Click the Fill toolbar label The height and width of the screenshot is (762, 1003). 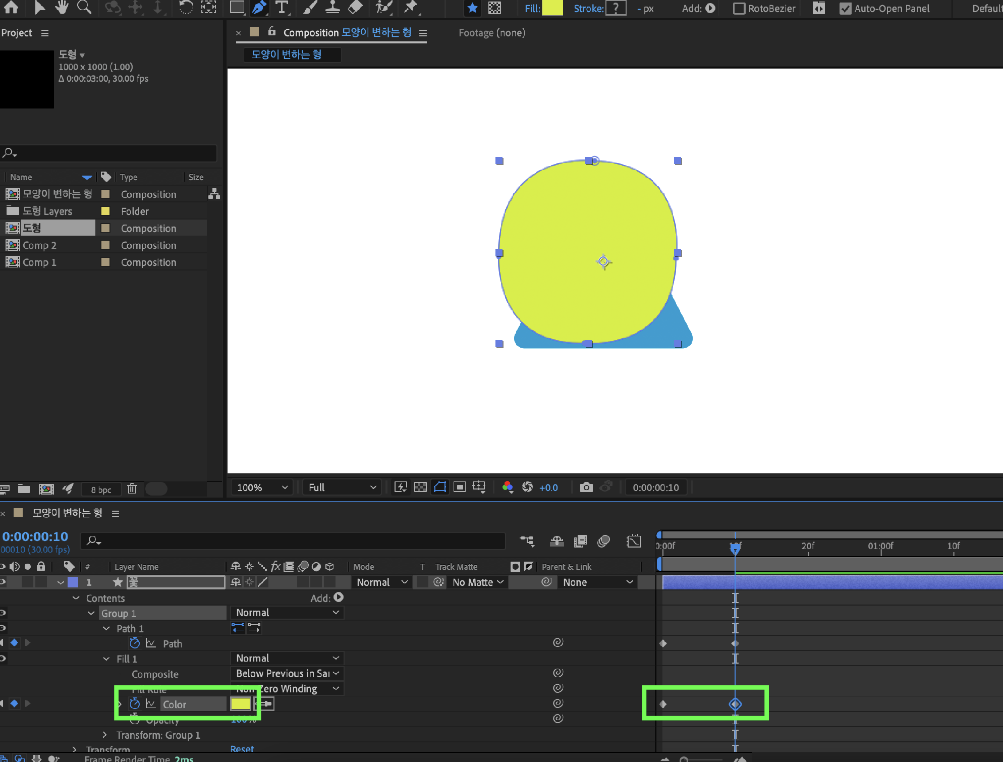pos(532,8)
